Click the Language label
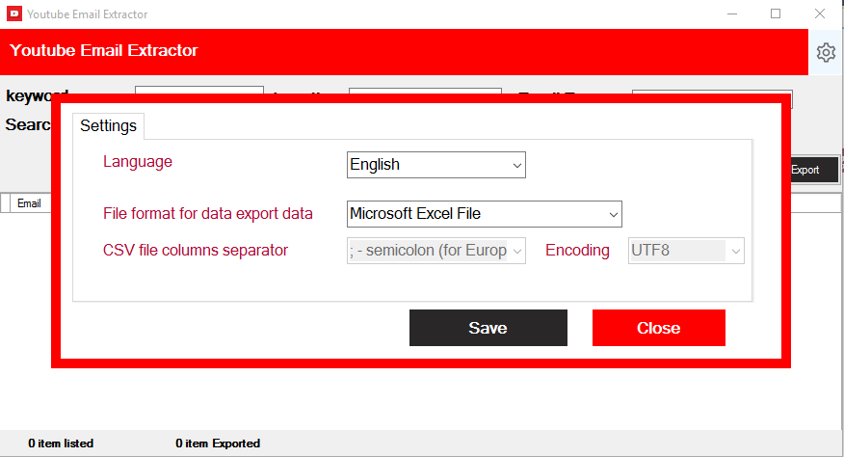The height and width of the screenshot is (457, 844). [x=138, y=162]
